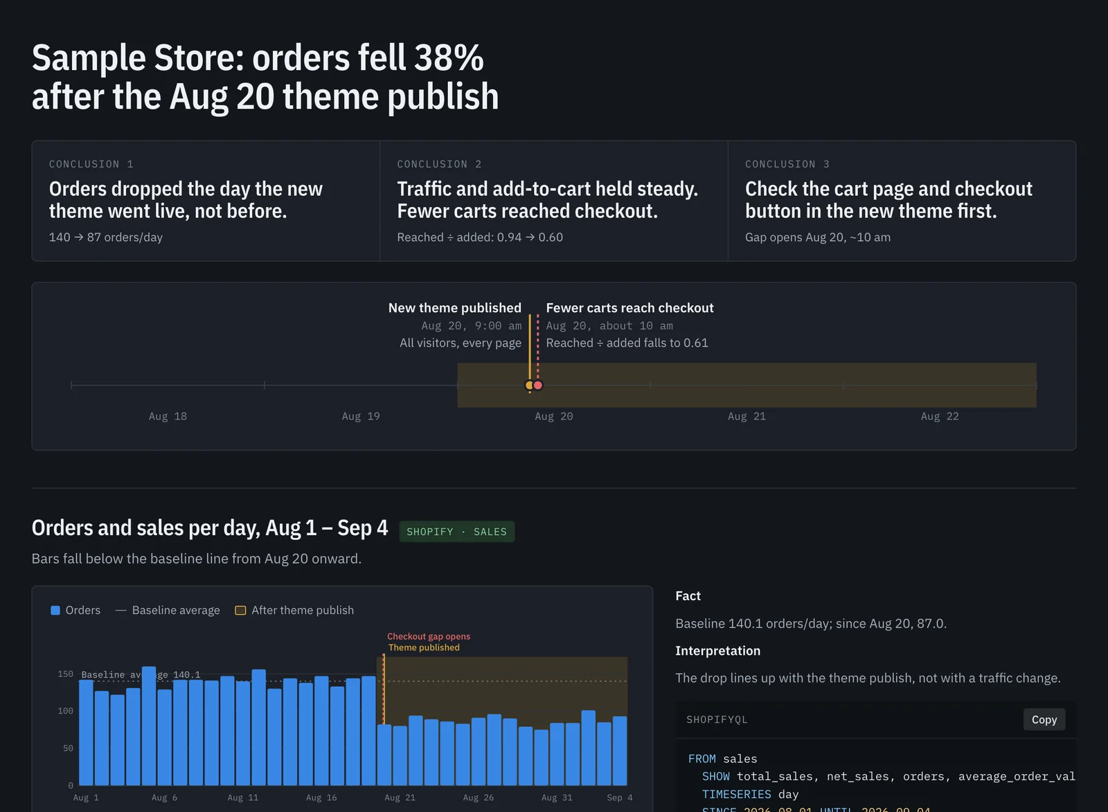Click the 50 value on the chart's vertical axis
The width and height of the screenshot is (1108, 812).
pyautogui.click(x=68, y=748)
